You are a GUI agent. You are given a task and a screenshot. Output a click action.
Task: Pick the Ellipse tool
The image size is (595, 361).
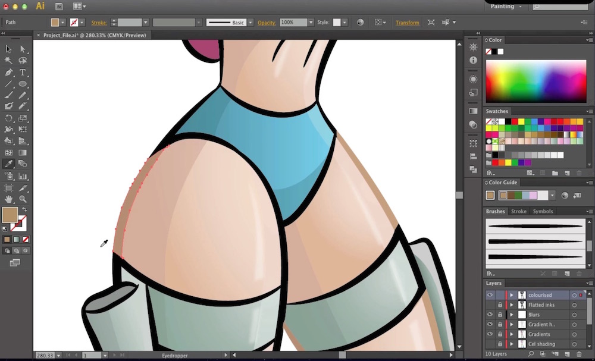[23, 83]
